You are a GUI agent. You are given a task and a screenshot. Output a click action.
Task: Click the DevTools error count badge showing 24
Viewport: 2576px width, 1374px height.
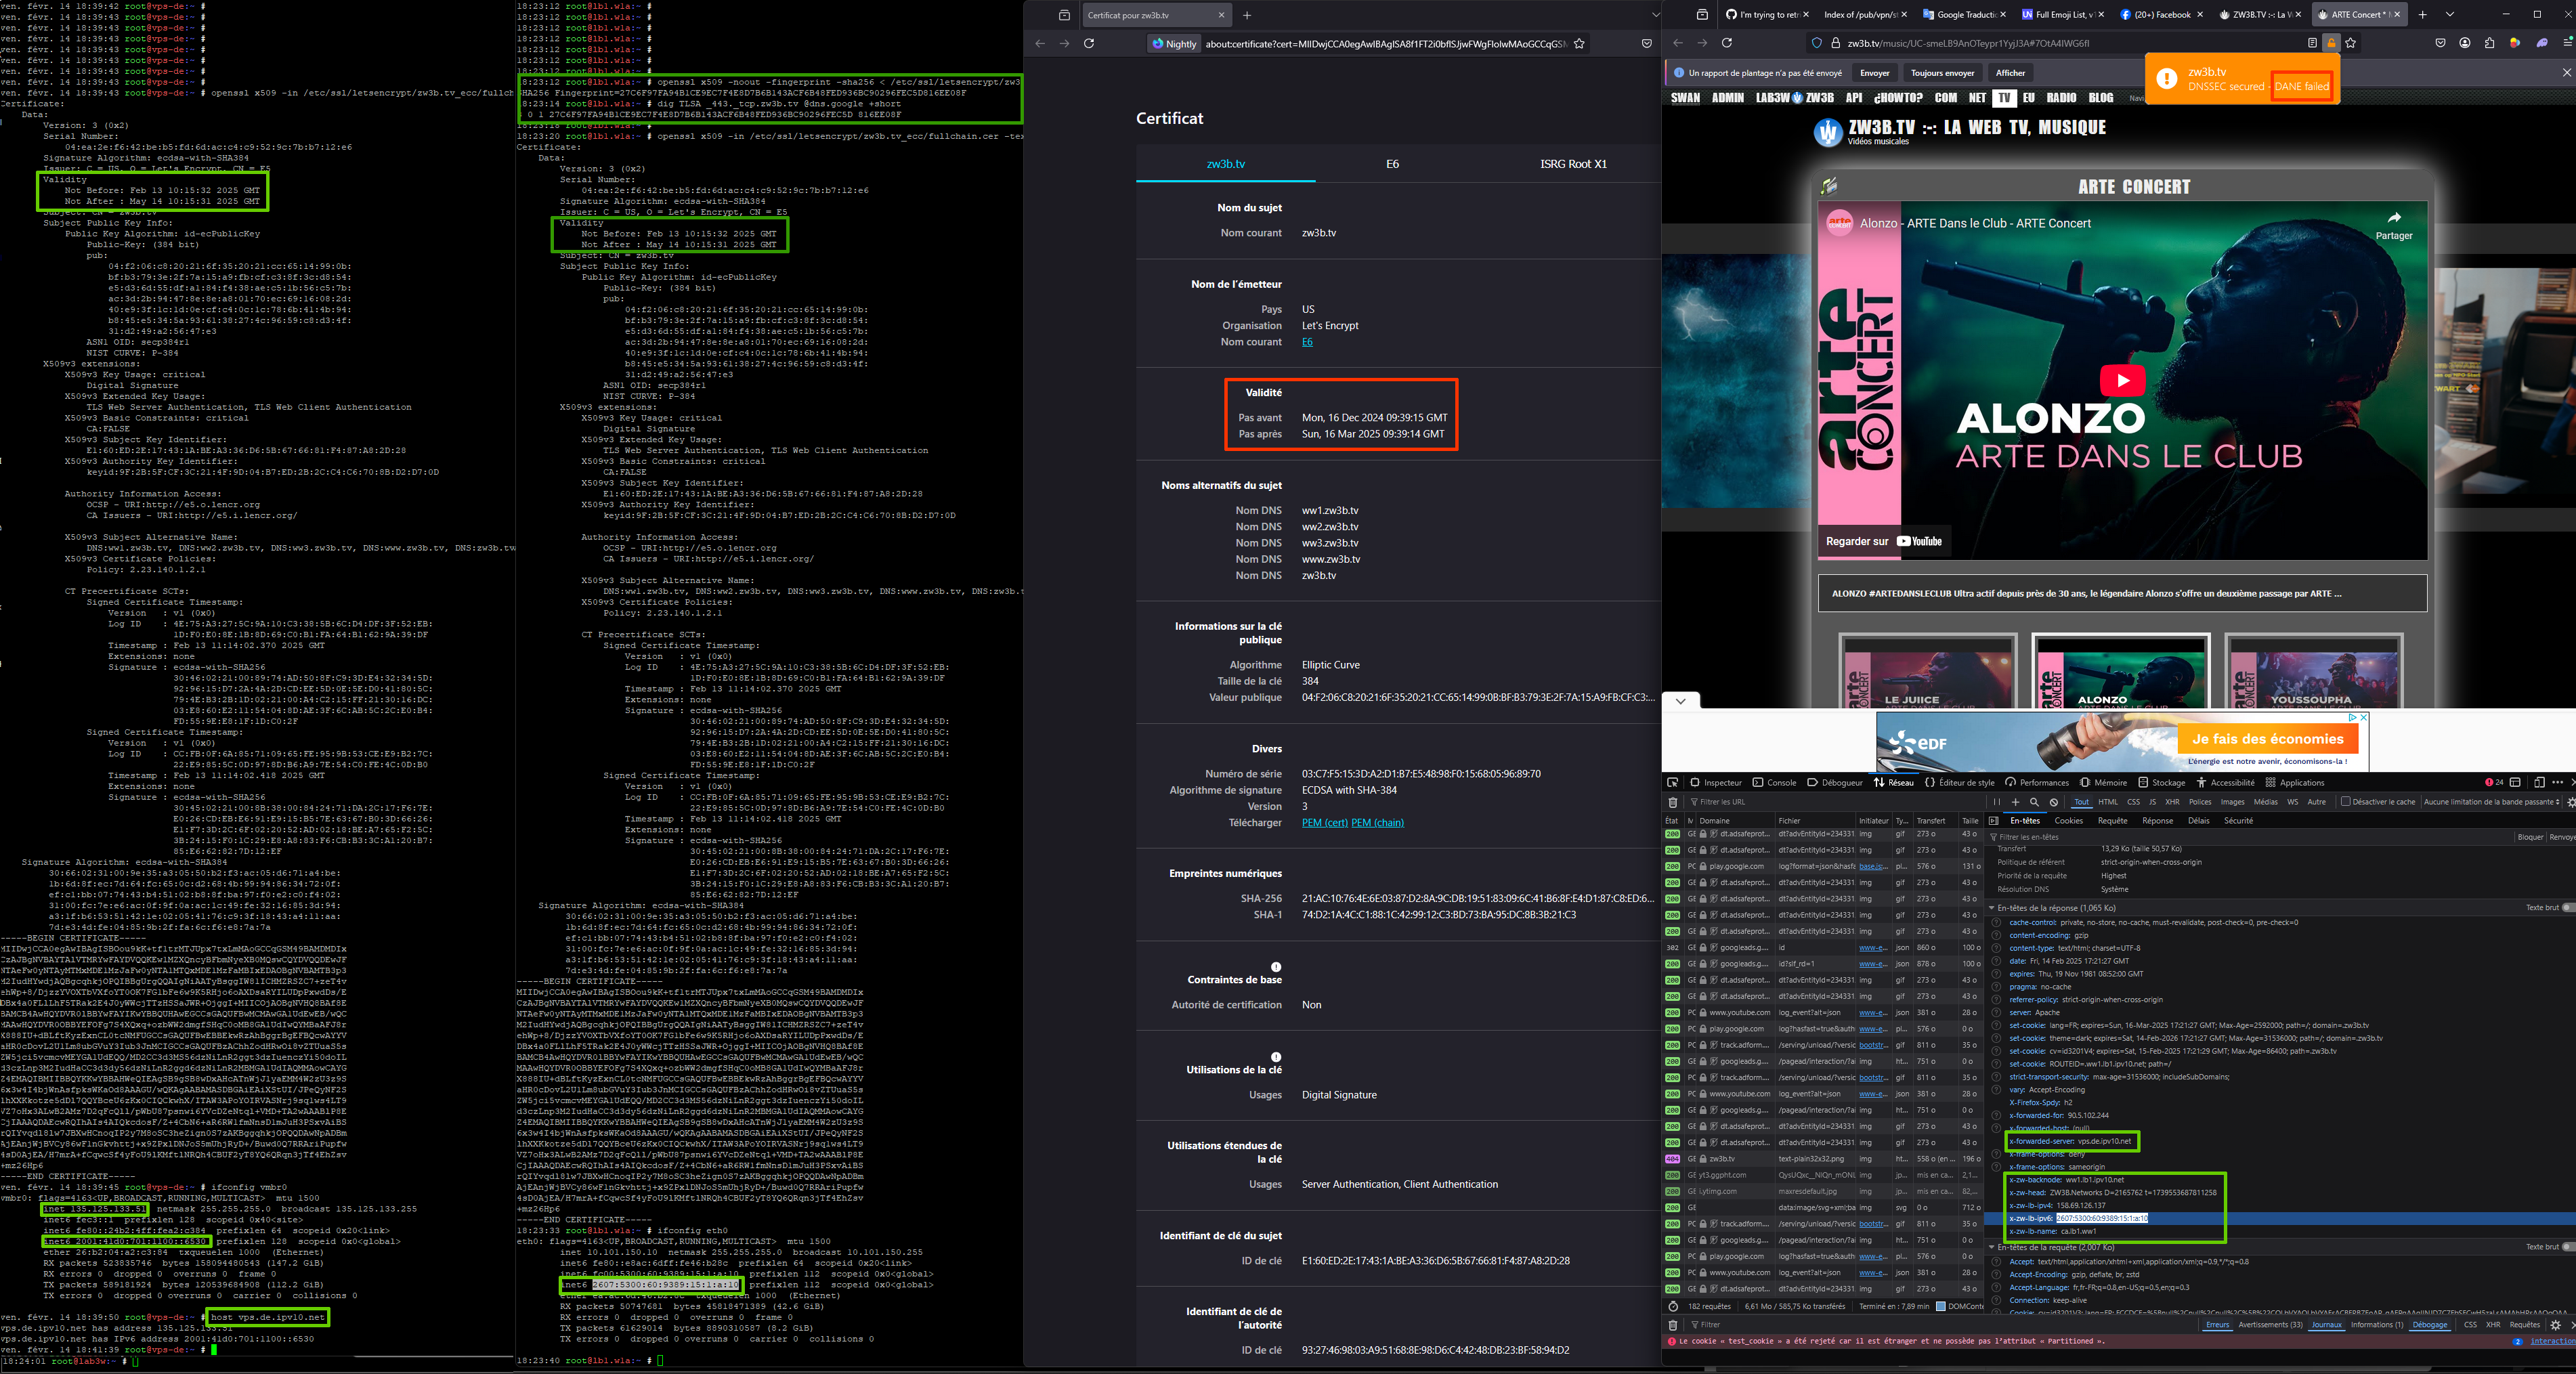coord(2494,782)
